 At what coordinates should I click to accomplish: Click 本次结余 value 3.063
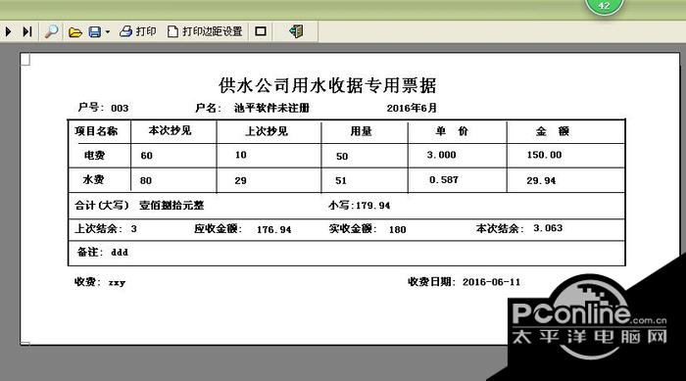coord(548,228)
